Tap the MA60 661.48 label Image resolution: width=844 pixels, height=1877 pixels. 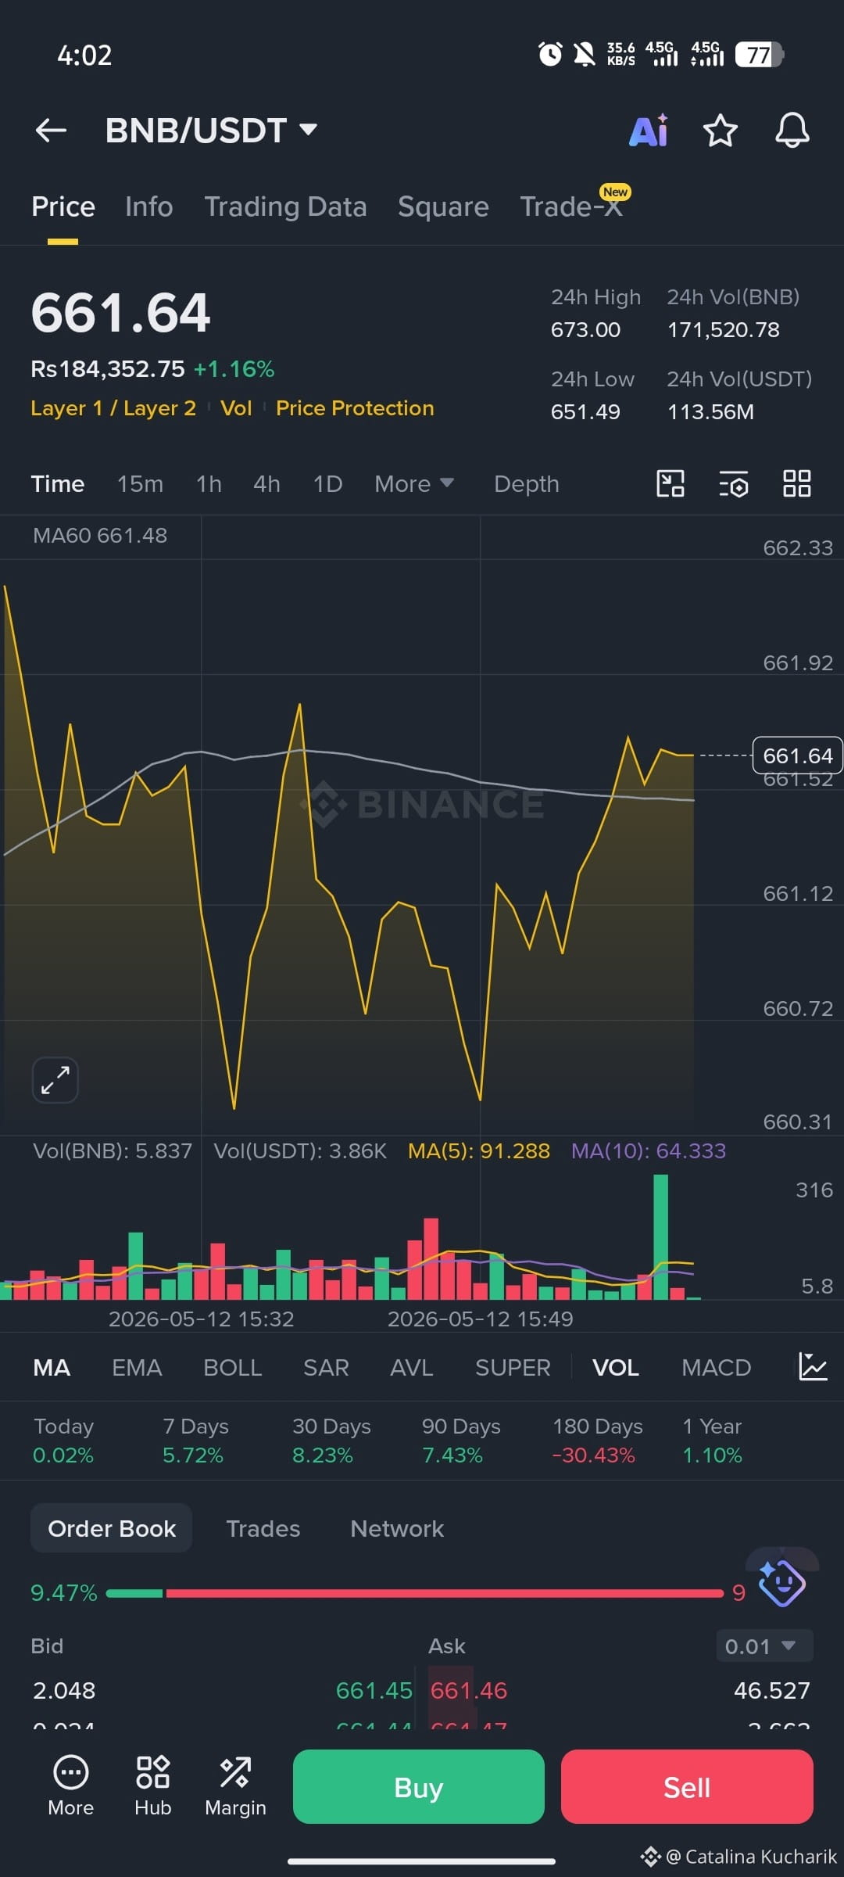click(x=100, y=536)
